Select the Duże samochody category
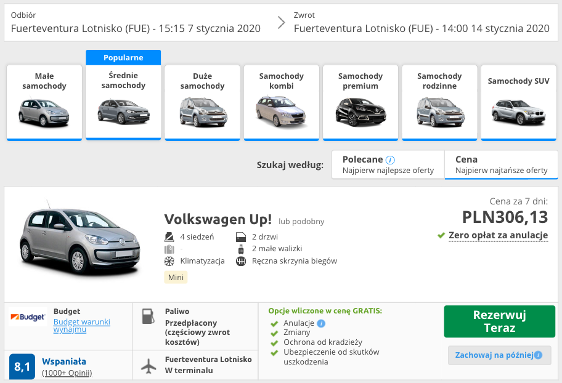This screenshot has height=383, width=562. pyautogui.click(x=203, y=103)
